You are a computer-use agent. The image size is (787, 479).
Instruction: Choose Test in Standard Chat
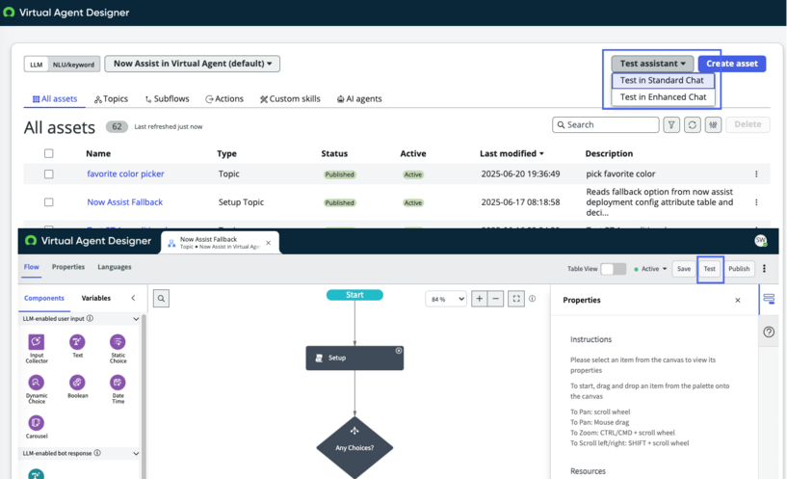(x=663, y=80)
